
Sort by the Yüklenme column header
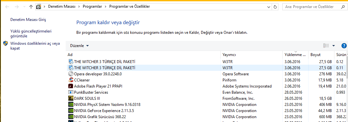click(295, 55)
